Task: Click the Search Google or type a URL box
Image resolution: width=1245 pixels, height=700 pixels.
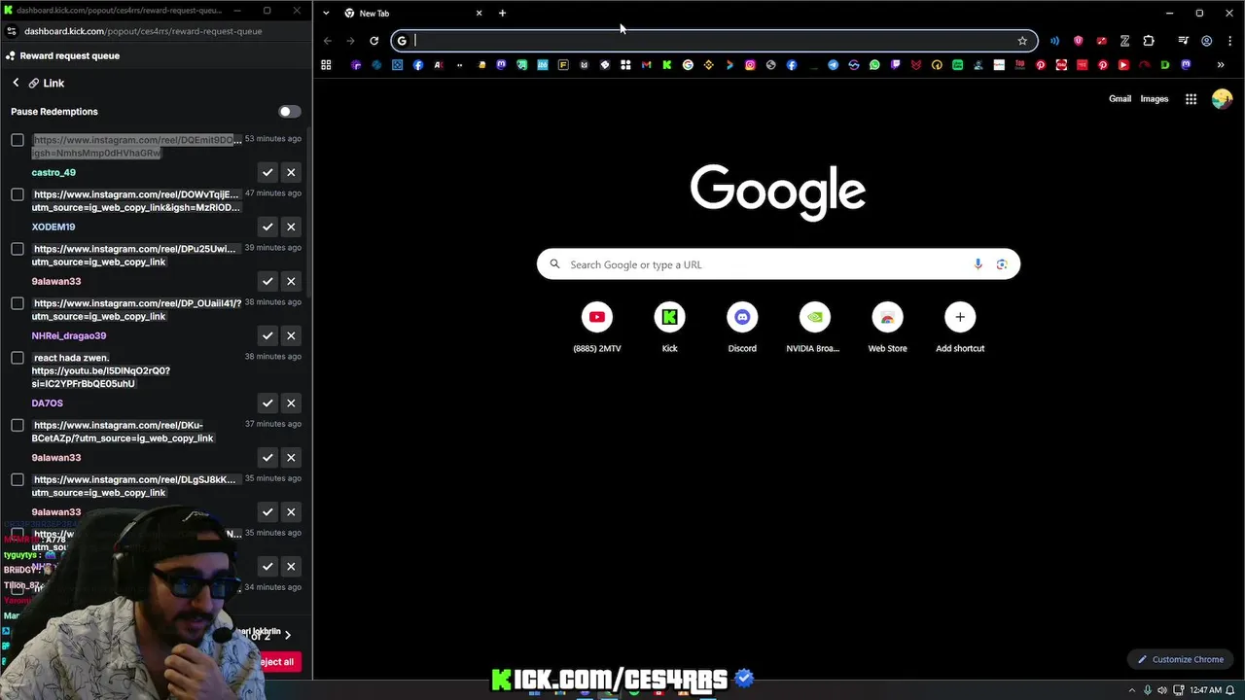Action: point(778,264)
